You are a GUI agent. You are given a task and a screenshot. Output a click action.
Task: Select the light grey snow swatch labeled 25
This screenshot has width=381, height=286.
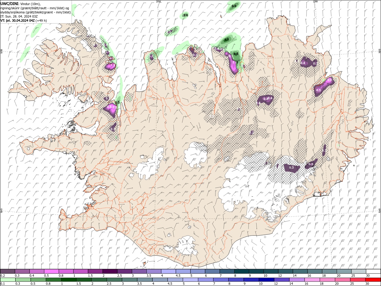point(359,271)
